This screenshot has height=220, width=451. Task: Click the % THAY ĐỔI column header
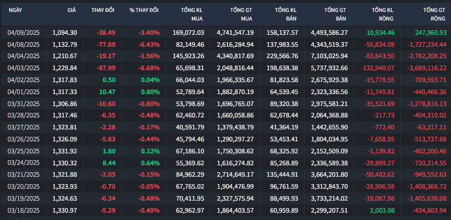tap(144, 10)
